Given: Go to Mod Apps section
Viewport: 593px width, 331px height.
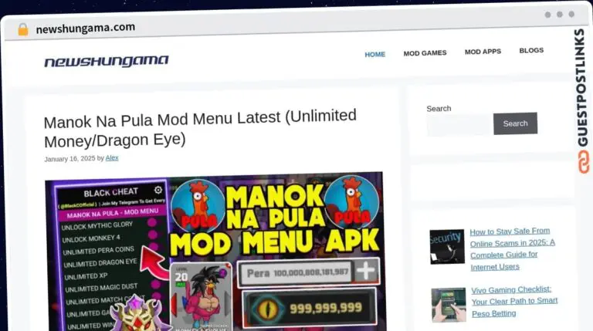Looking at the screenshot, I should point(483,52).
